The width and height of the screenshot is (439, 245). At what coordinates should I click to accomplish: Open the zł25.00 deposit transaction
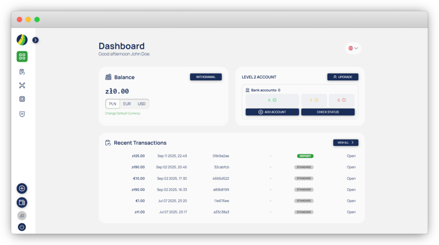point(351,156)
